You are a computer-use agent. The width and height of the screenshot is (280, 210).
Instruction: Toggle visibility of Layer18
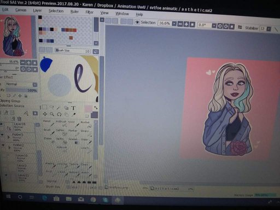[2, 124]
